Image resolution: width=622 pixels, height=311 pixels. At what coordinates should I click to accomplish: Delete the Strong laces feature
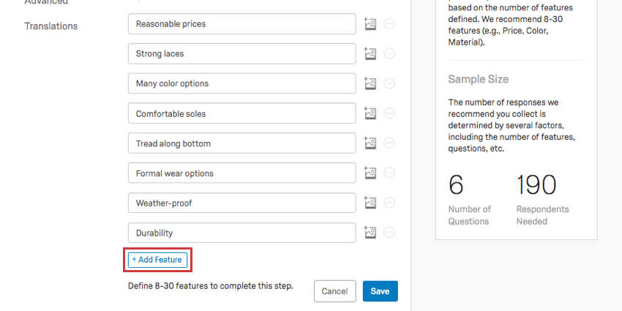[389, 54]
